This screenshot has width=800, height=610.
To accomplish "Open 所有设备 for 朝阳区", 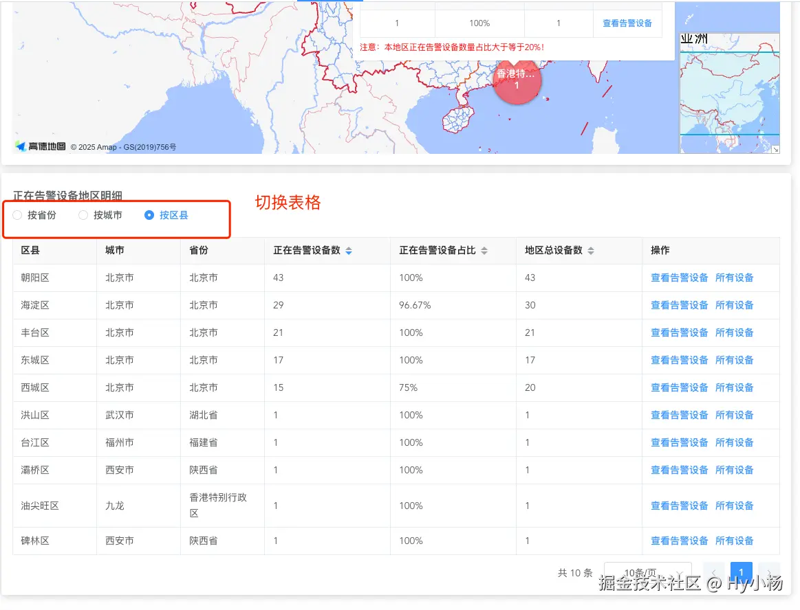I will point(734,278).
